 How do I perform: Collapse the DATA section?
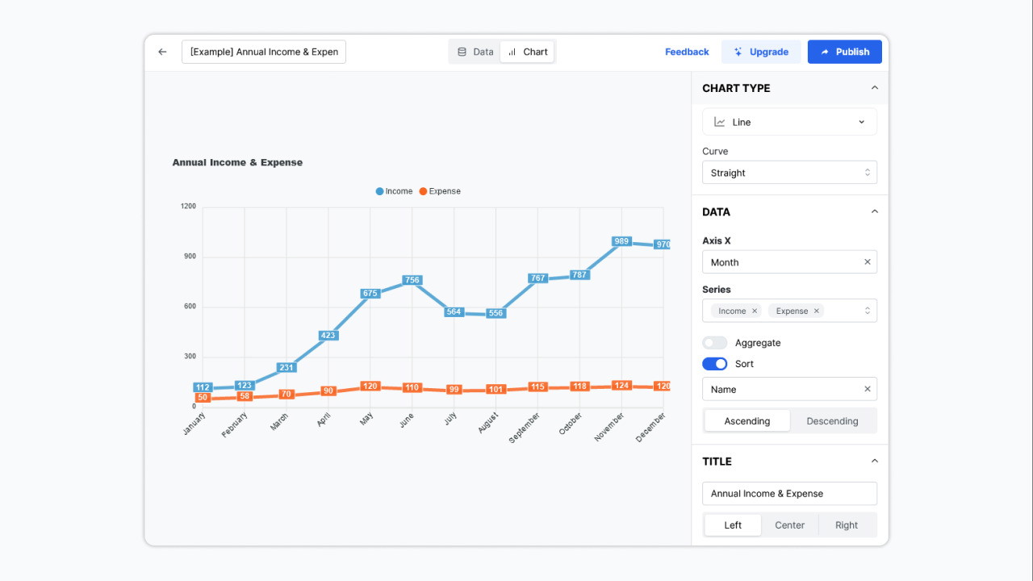[x=874, y=211]
